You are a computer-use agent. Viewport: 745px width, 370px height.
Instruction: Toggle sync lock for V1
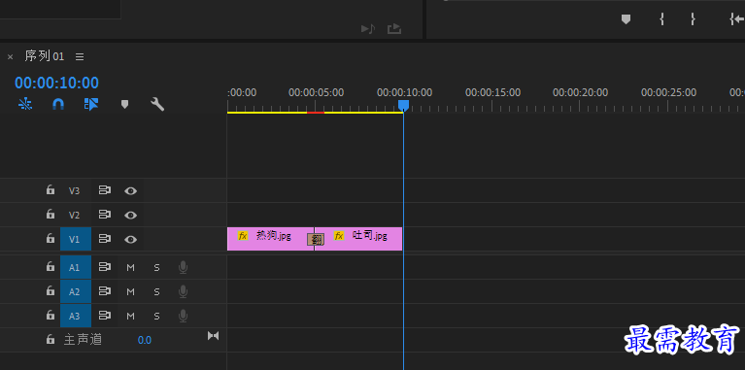click(x=105, y=239)
